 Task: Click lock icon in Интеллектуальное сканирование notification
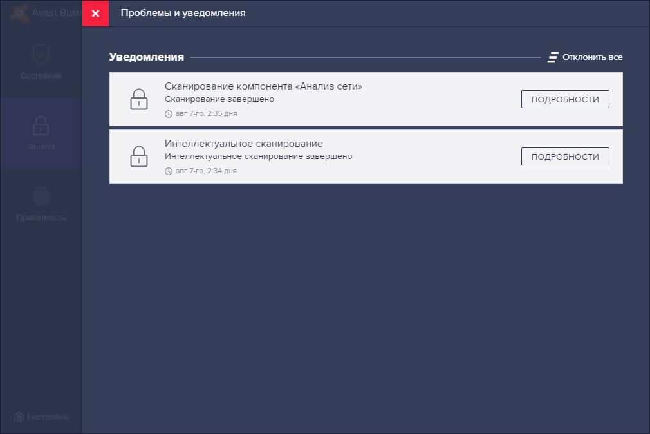tap(139, 156)
